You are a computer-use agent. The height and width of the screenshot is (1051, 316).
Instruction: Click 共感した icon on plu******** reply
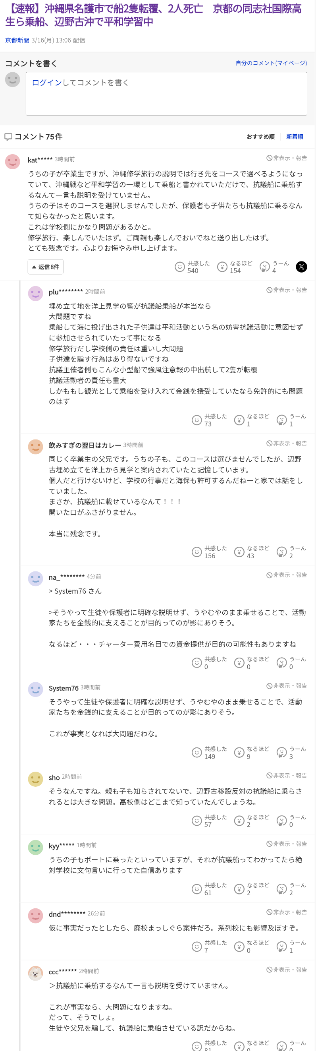coord(197,420)
